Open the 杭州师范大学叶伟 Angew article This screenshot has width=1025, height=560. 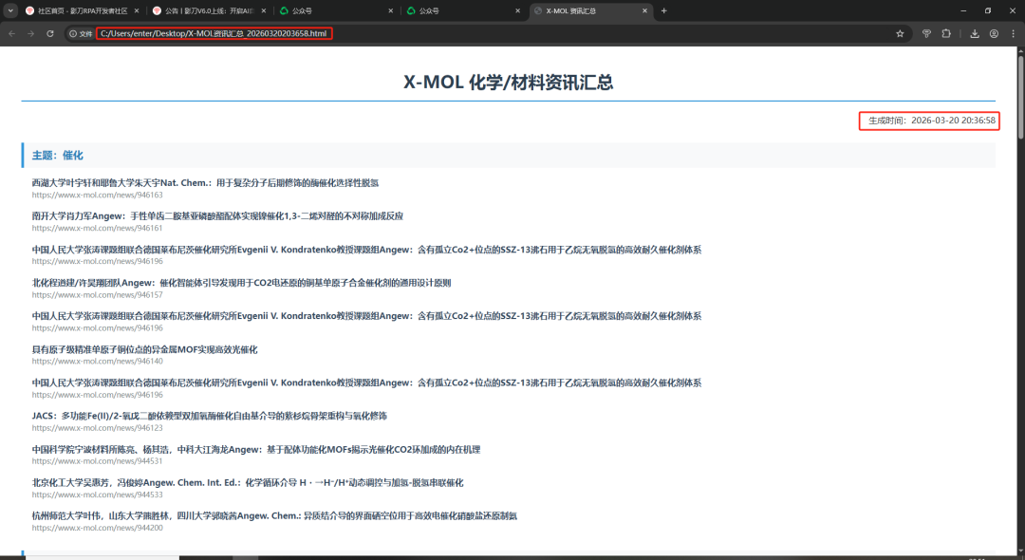[274, 516]
